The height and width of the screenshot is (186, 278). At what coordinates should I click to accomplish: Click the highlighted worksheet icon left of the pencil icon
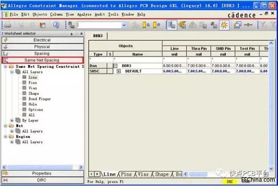point(171,25)
